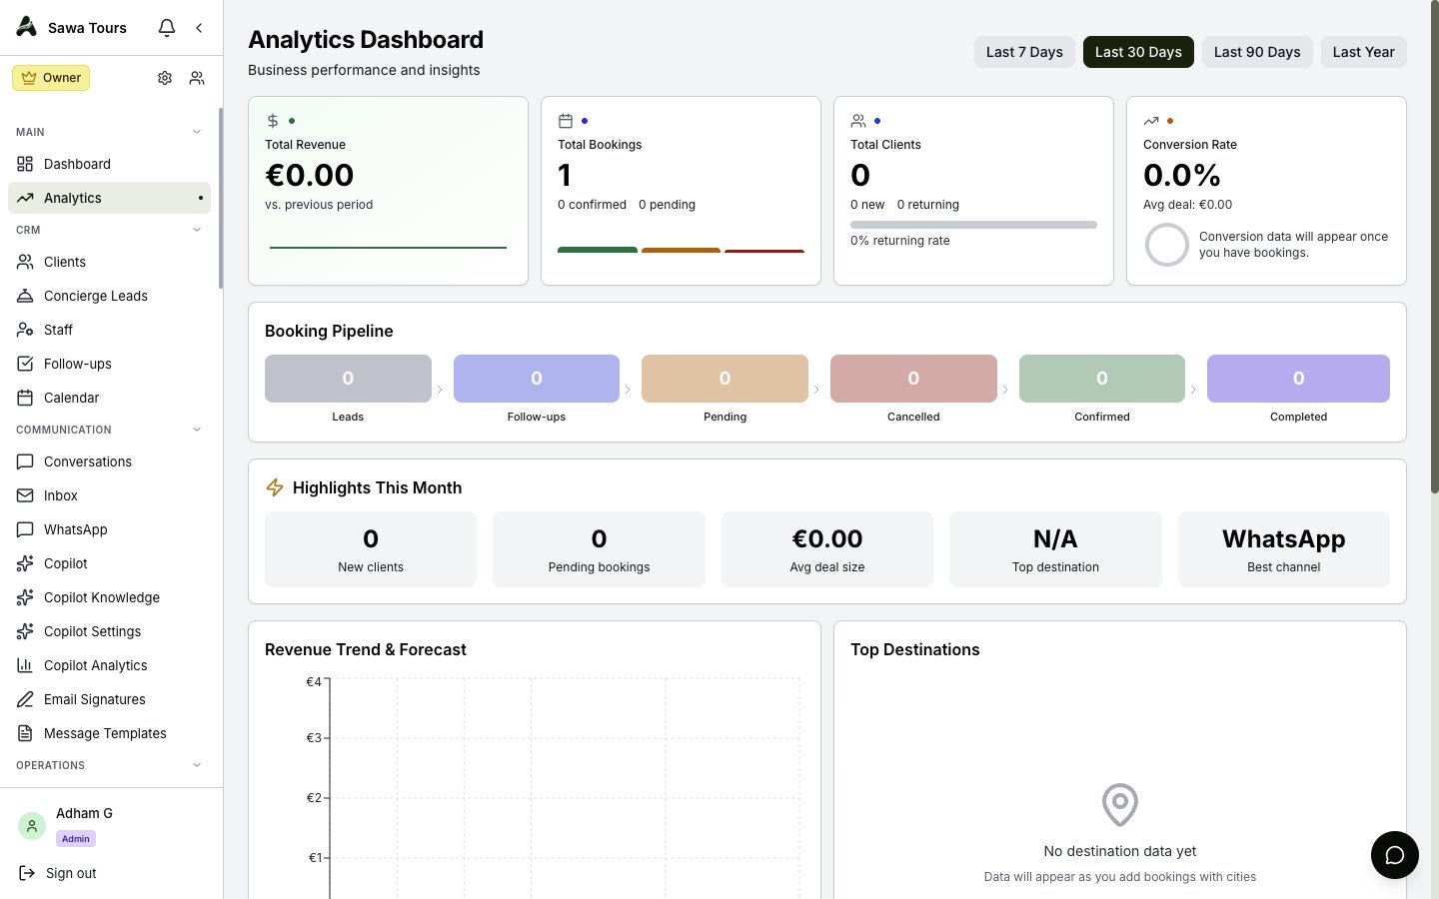Collapse the OPERATIONS section
This screenshot has height=899, width=1439.
tap(197, 765)
